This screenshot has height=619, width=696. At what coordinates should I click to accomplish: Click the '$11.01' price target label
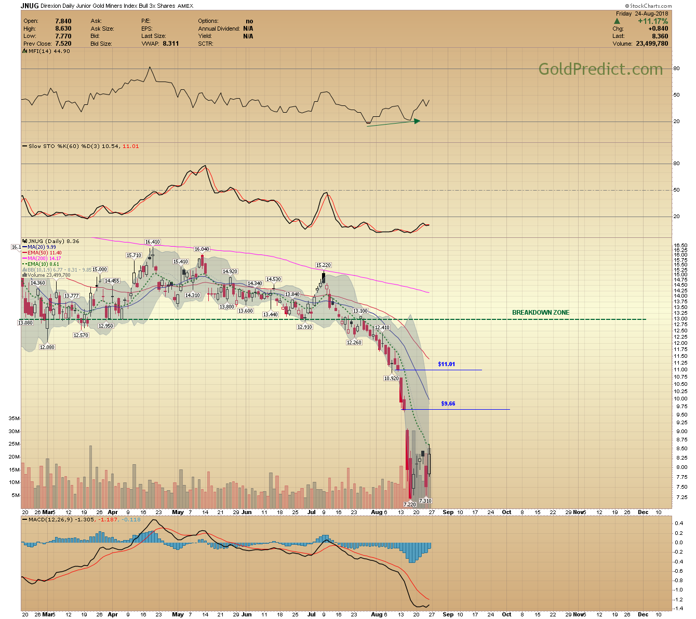pyautogui.click(x=447, y=364)
